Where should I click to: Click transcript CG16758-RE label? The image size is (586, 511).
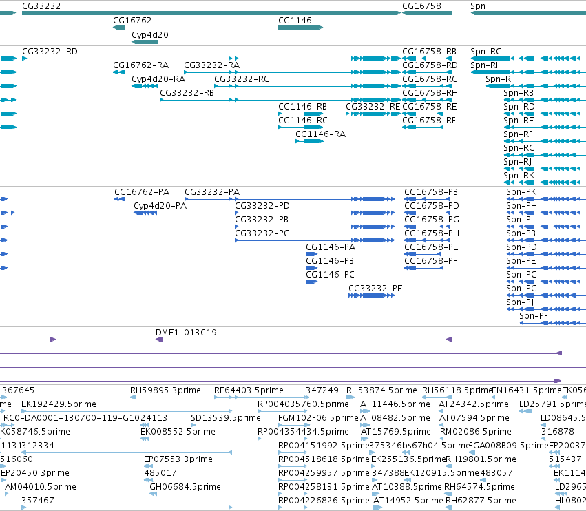click(x=430, y=107)
